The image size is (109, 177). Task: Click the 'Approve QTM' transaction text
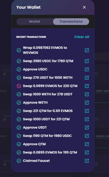[34, 144]
